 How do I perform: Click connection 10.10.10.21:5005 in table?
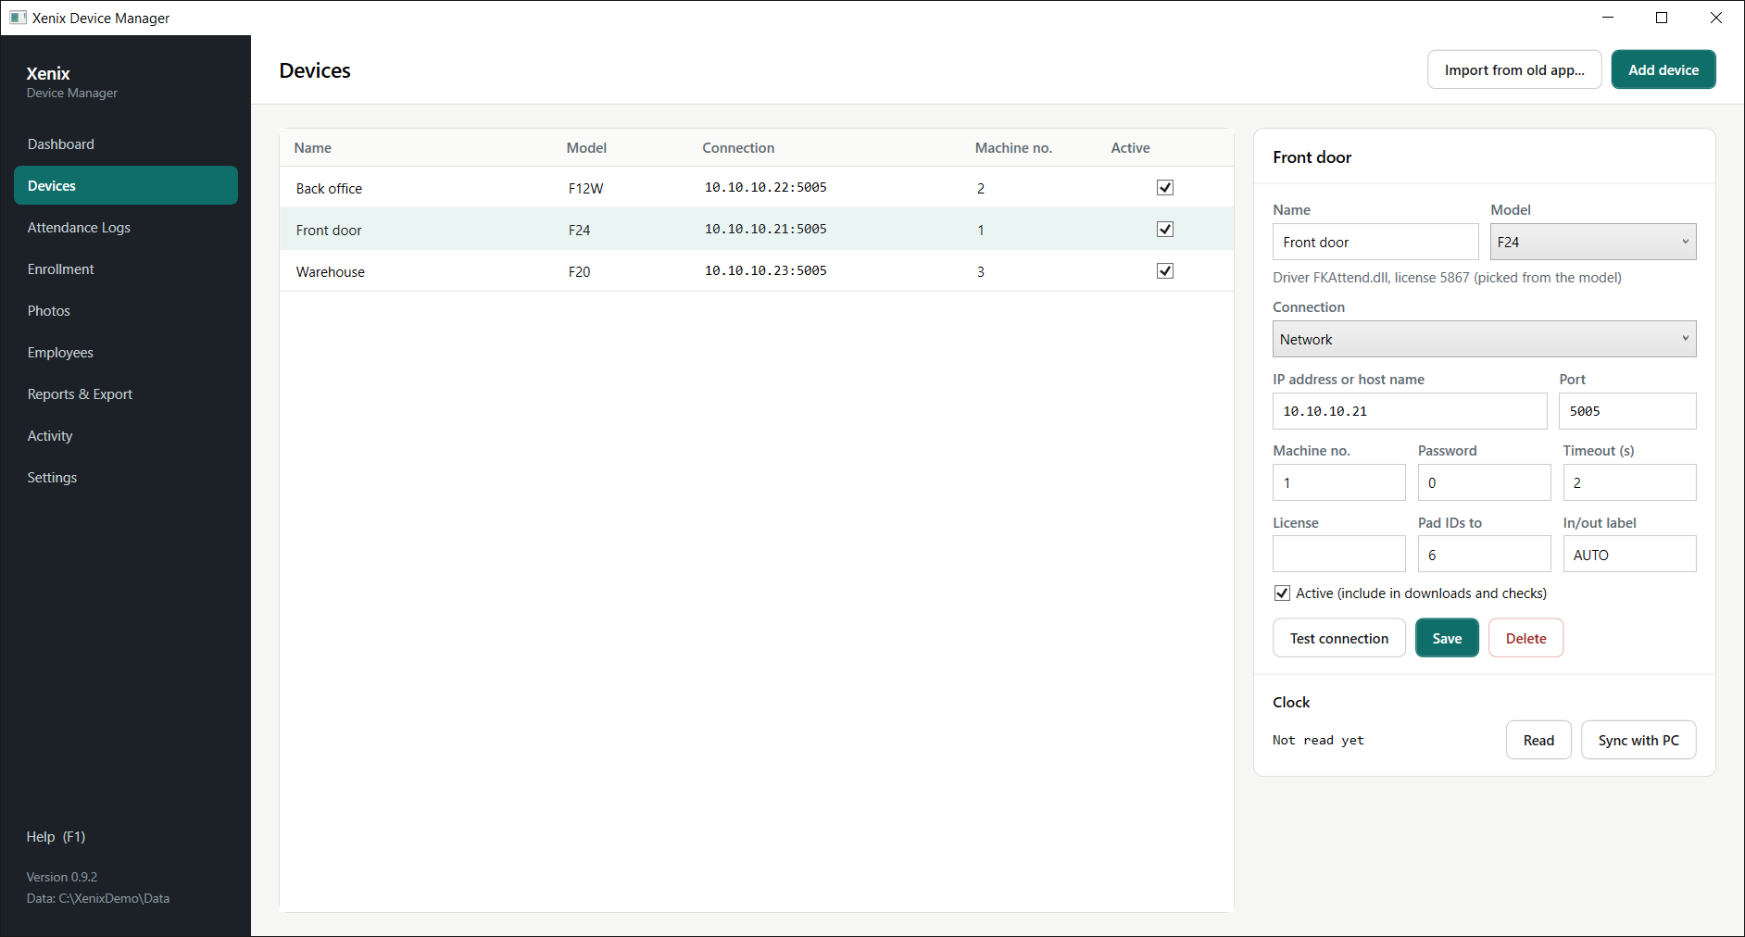point(765,229)
